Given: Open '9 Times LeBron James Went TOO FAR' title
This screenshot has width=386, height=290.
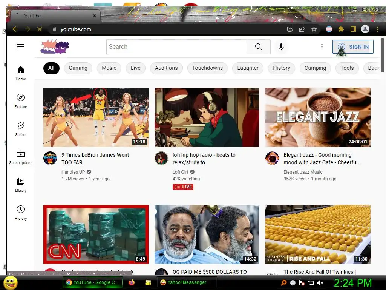Looking at the screenshot, I should (95, 159).
